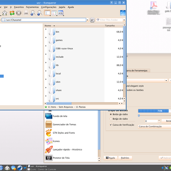Image resolution: width=171 pixels, height=171 pixels.
Task: Open the Filter This Folder dropdown arrow
Action: click(124, 20)
